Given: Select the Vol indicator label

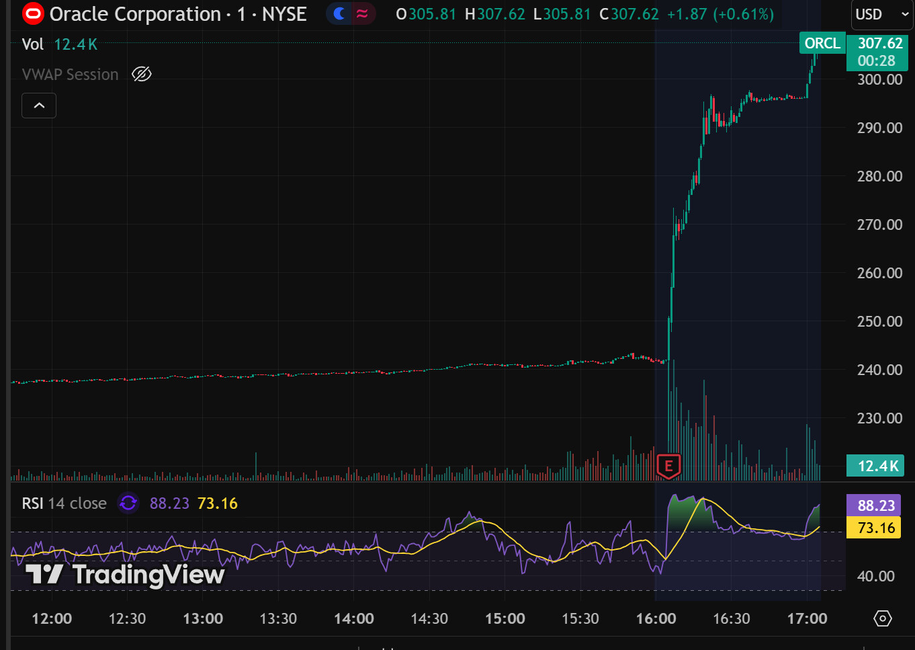Looking at the screenshot, I should coord(33,44).
